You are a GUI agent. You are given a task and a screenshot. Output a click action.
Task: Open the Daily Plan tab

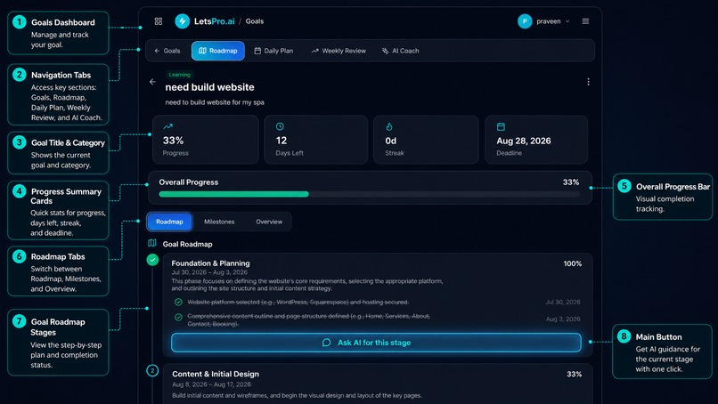pyautogui.click(x=273, y=51)
